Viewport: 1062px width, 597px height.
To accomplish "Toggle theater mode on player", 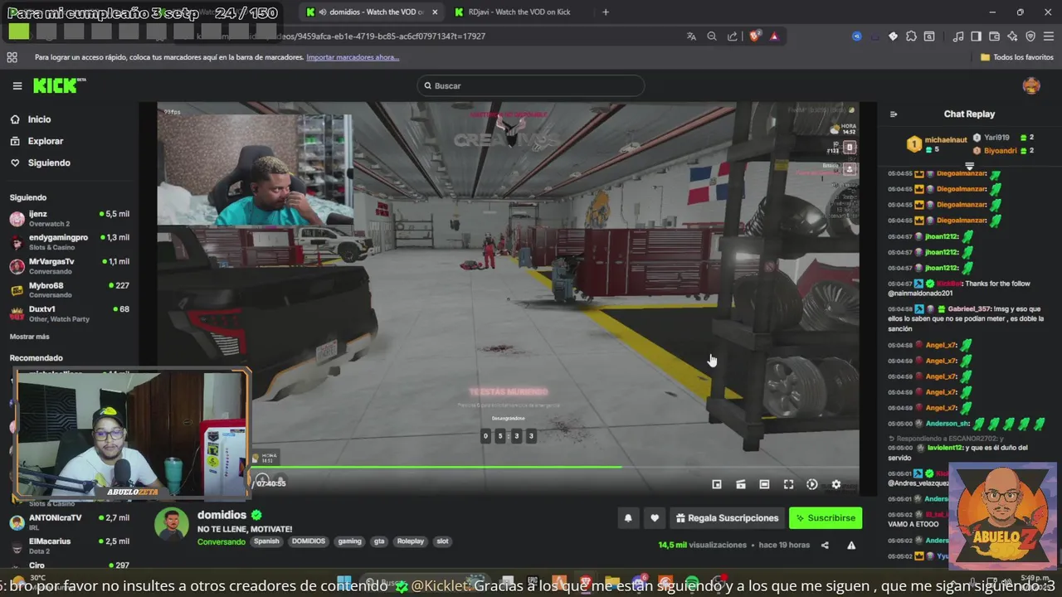I will pos(764,484).
